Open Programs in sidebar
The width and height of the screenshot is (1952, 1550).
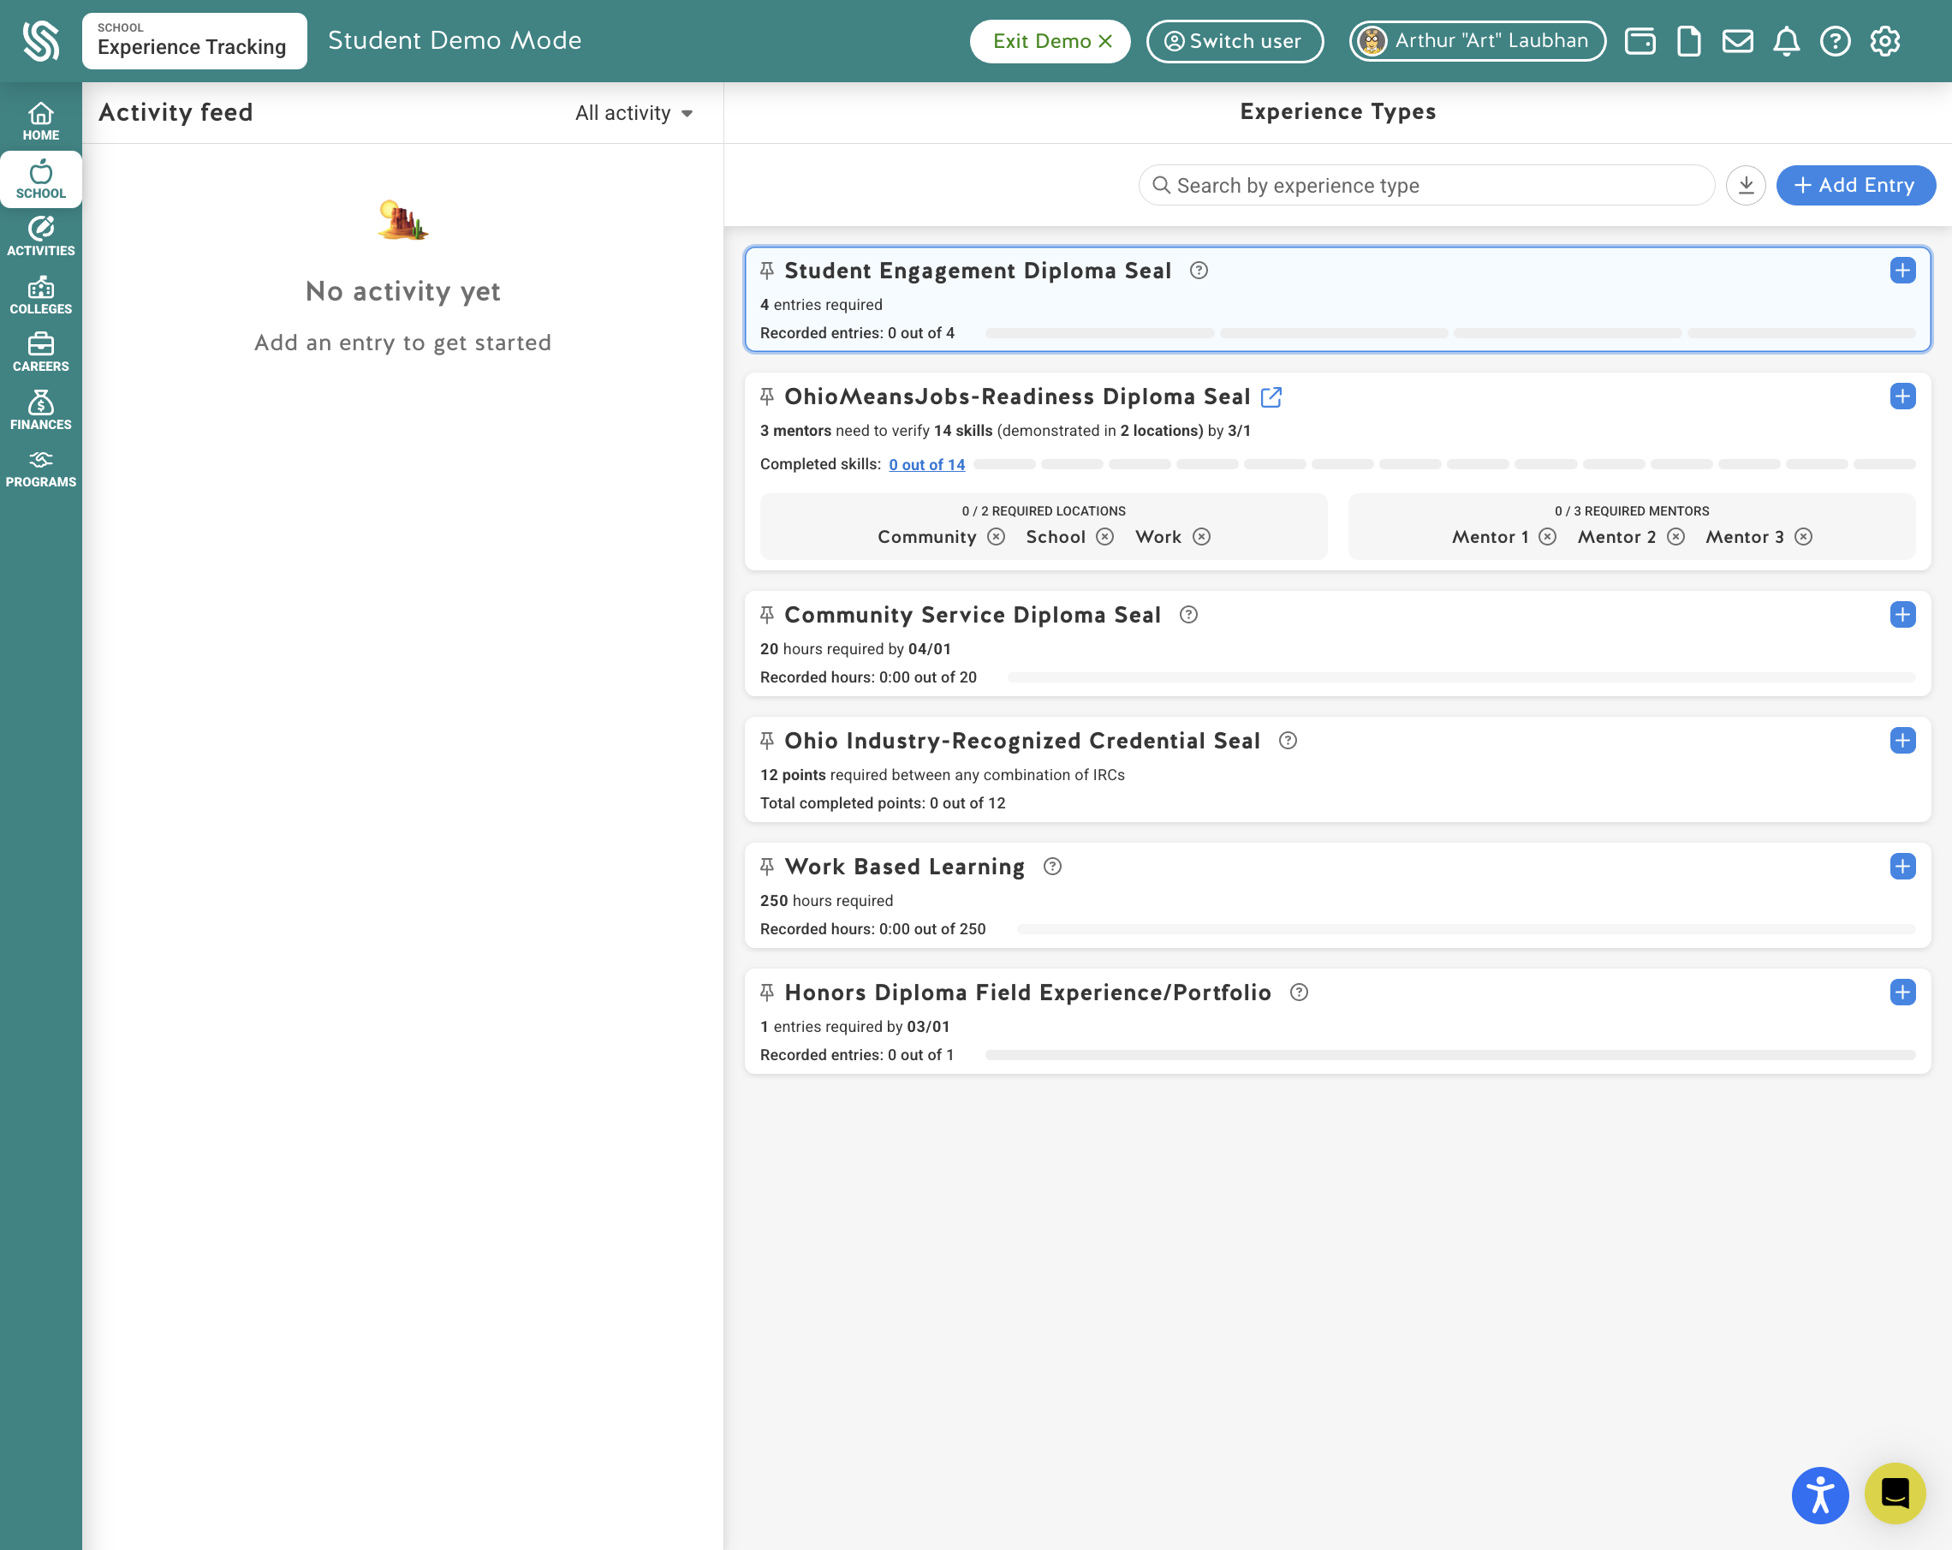tap(41, 469)
